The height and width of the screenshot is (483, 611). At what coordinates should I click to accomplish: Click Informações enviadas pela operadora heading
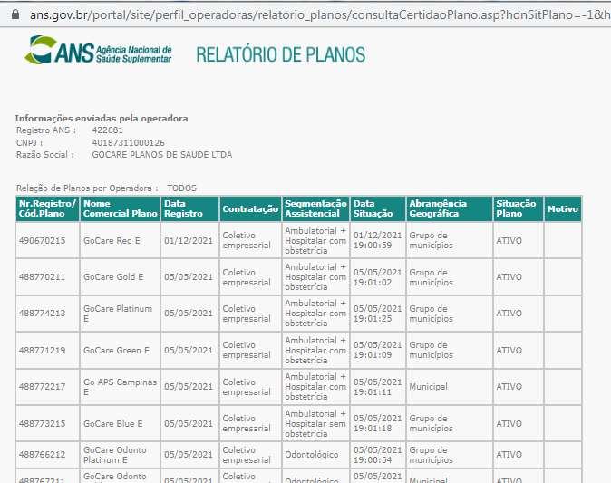102,118
